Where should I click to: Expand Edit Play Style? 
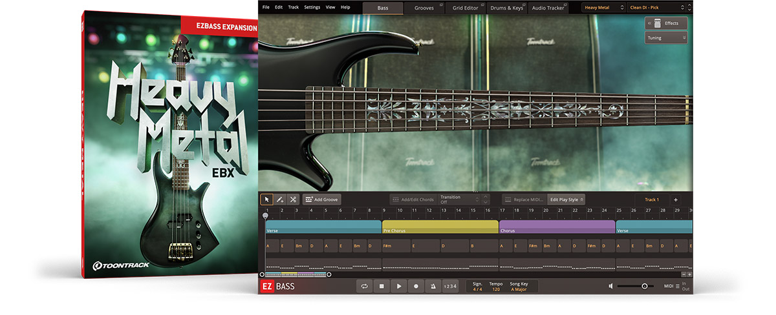click(x=566, y=199)
